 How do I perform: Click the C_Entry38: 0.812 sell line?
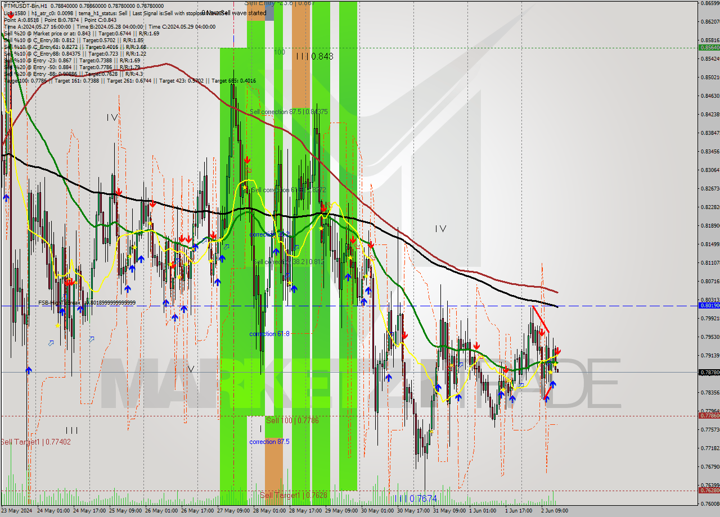[x=73, y=40]
